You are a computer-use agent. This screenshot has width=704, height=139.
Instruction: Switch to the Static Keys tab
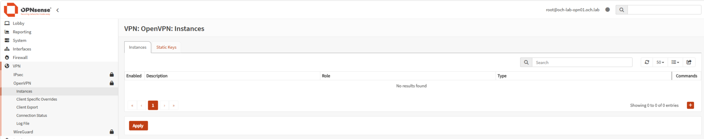click(166, 47)
